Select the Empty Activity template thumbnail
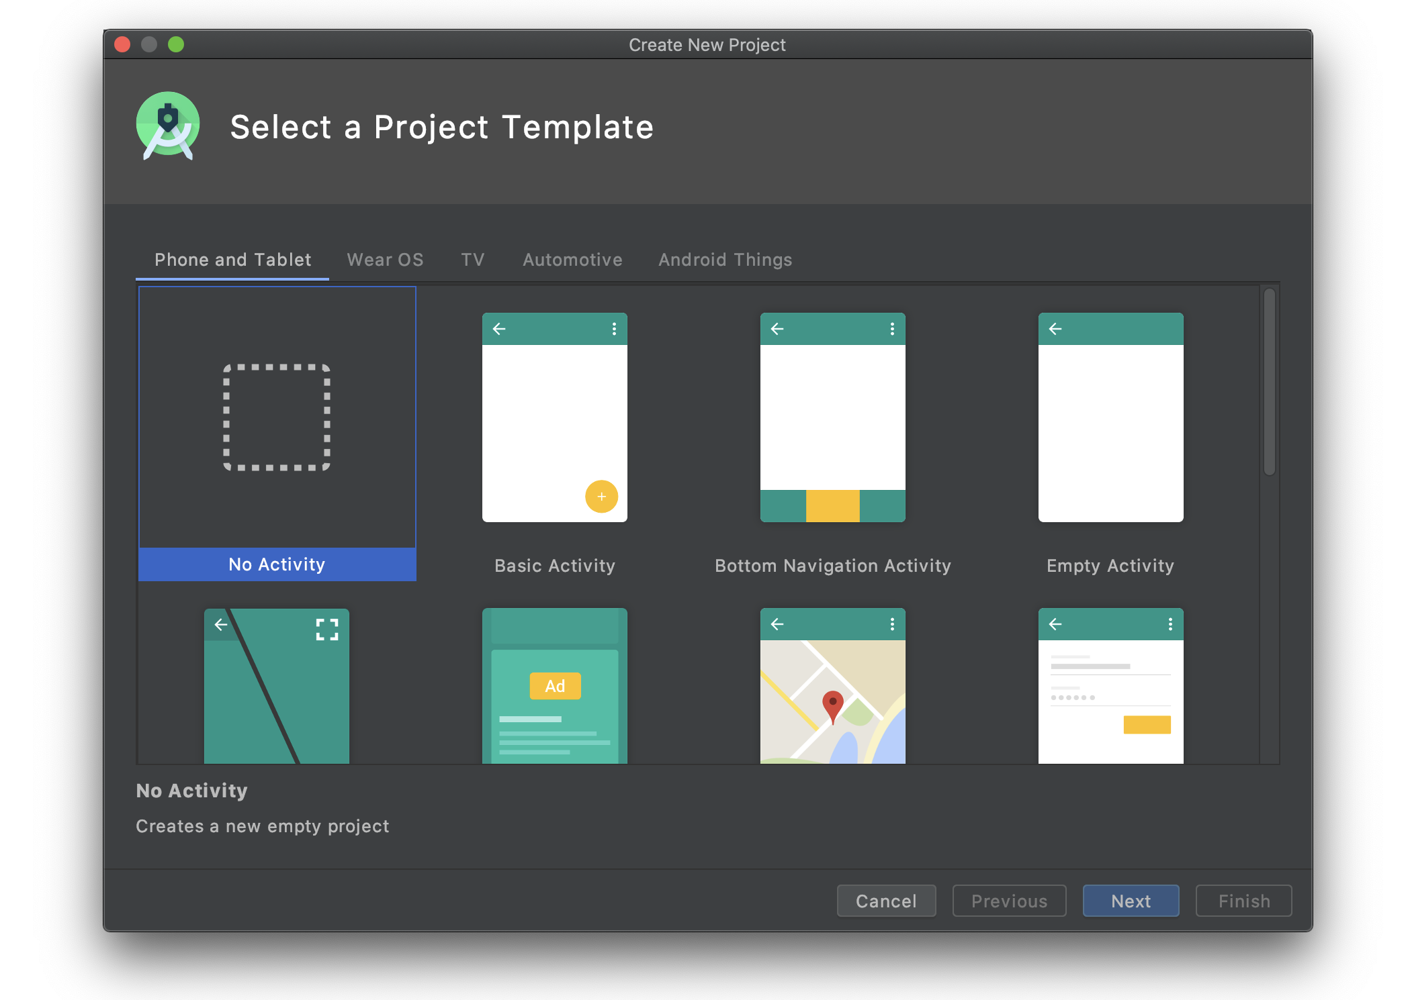This screenshot has width=1408, height=1000. 1110,417
